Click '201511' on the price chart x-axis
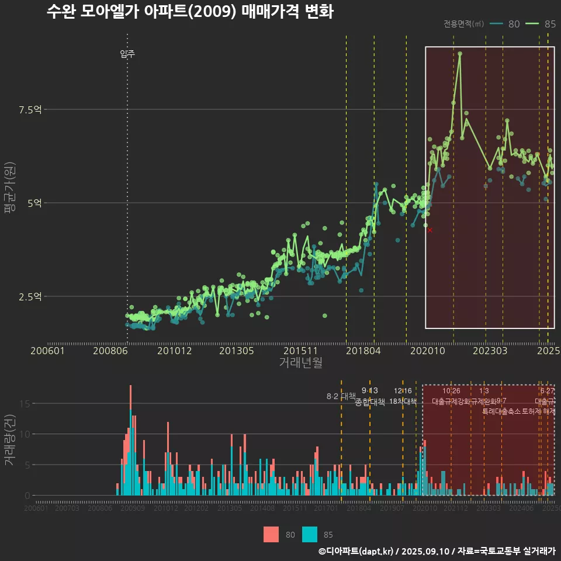The height and width of the screenshot is (561, 561). point(300,351)
